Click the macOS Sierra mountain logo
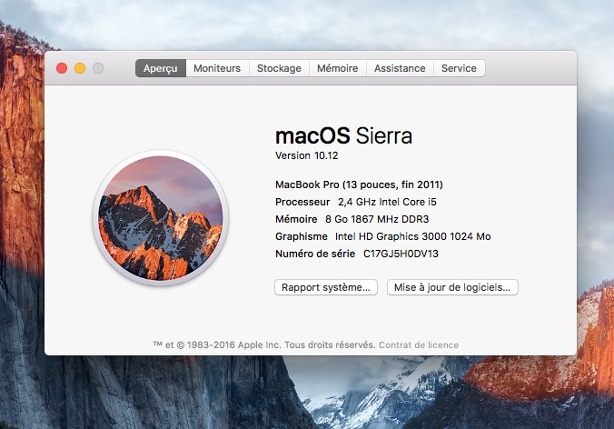Image resolution: width=614 pixels, height=429 pixels. pyautogui.click(x=161, y=218)
